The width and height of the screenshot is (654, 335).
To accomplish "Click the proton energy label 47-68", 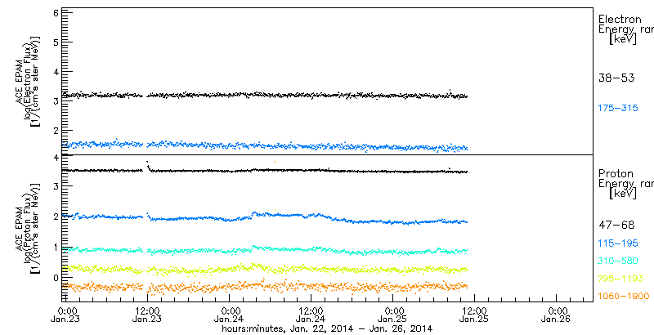I will (616, 226).
